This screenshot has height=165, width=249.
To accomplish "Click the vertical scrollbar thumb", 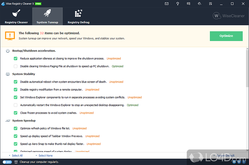I will (247, 69).
